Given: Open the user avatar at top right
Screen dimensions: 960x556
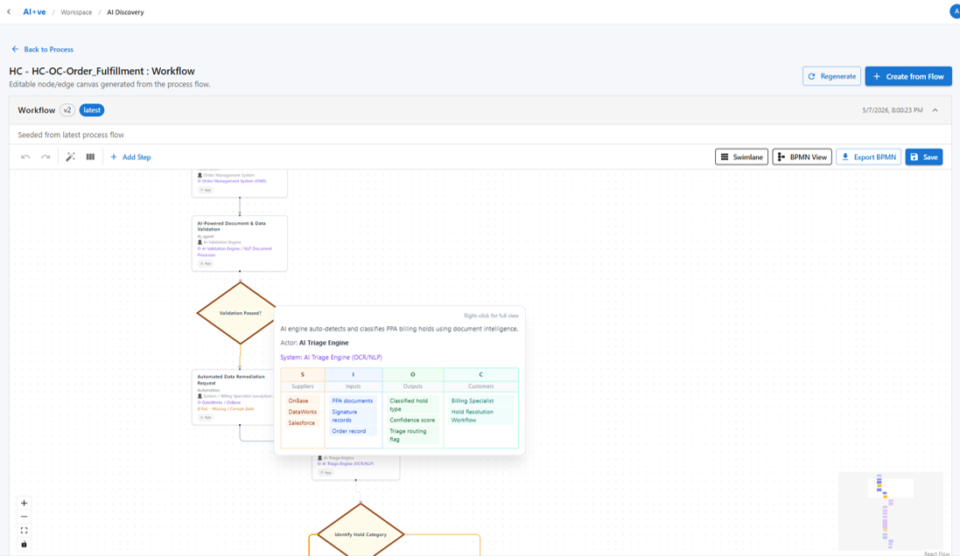Looking at the screenshot, I should 955,11.
